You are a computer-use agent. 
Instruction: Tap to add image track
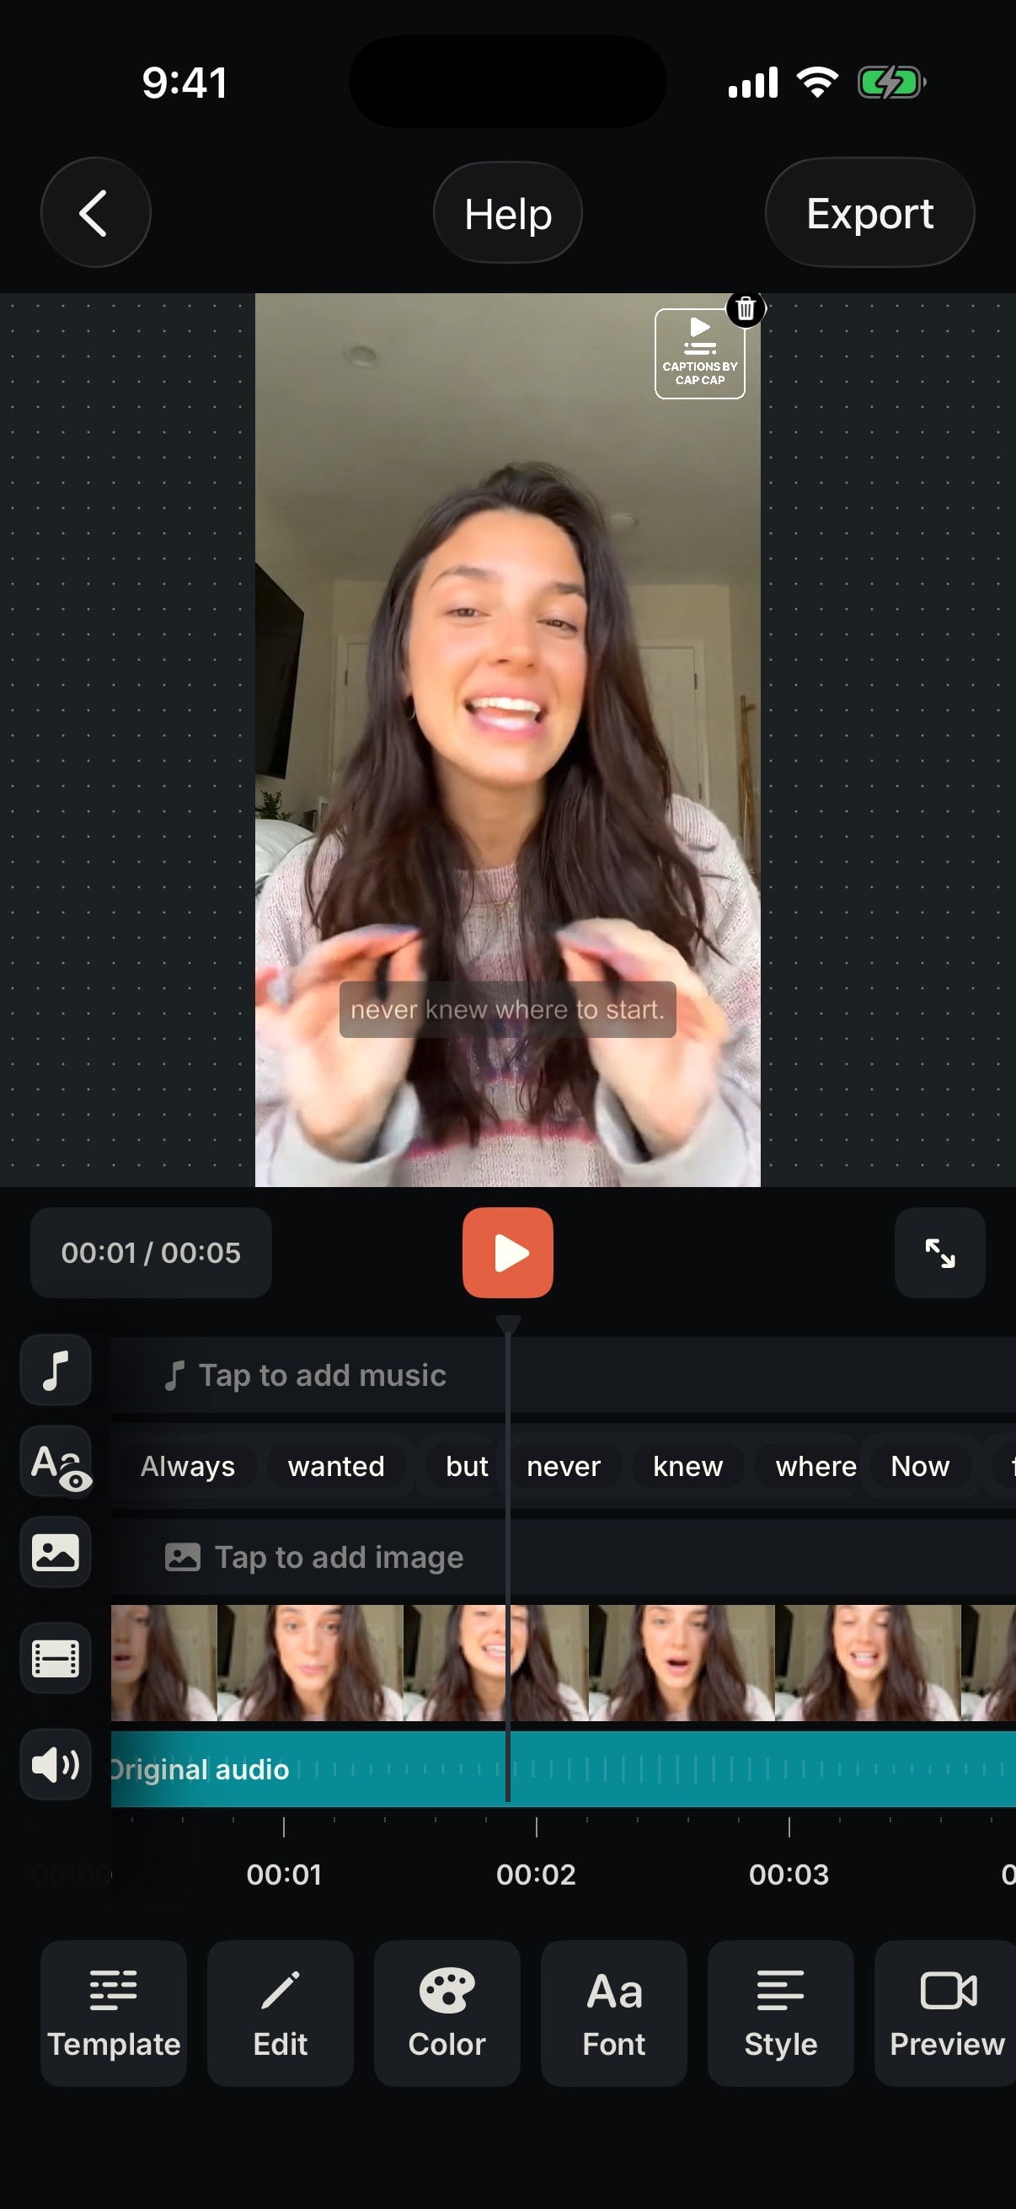coord(564,1557)
